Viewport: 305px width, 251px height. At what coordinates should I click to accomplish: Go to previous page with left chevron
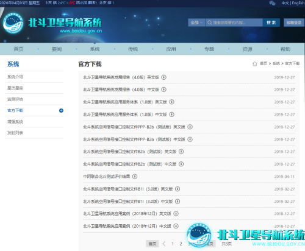click(164, 244)
